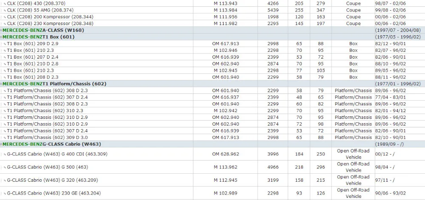Click date range (1997/07 - 2004/08)

tap(398, 30)
